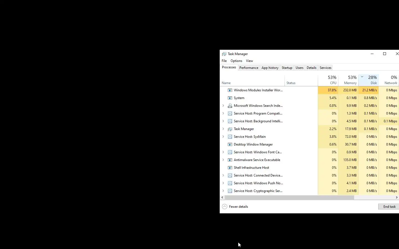Sort processes by the Name column
Image resolution: width=399 pixels, height=249 pixels.
click(x=252, y=80)
